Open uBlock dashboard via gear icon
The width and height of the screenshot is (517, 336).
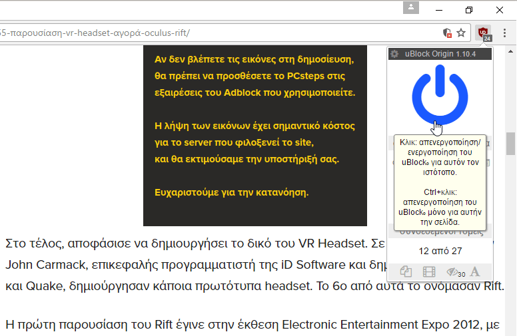coord(394,54)
